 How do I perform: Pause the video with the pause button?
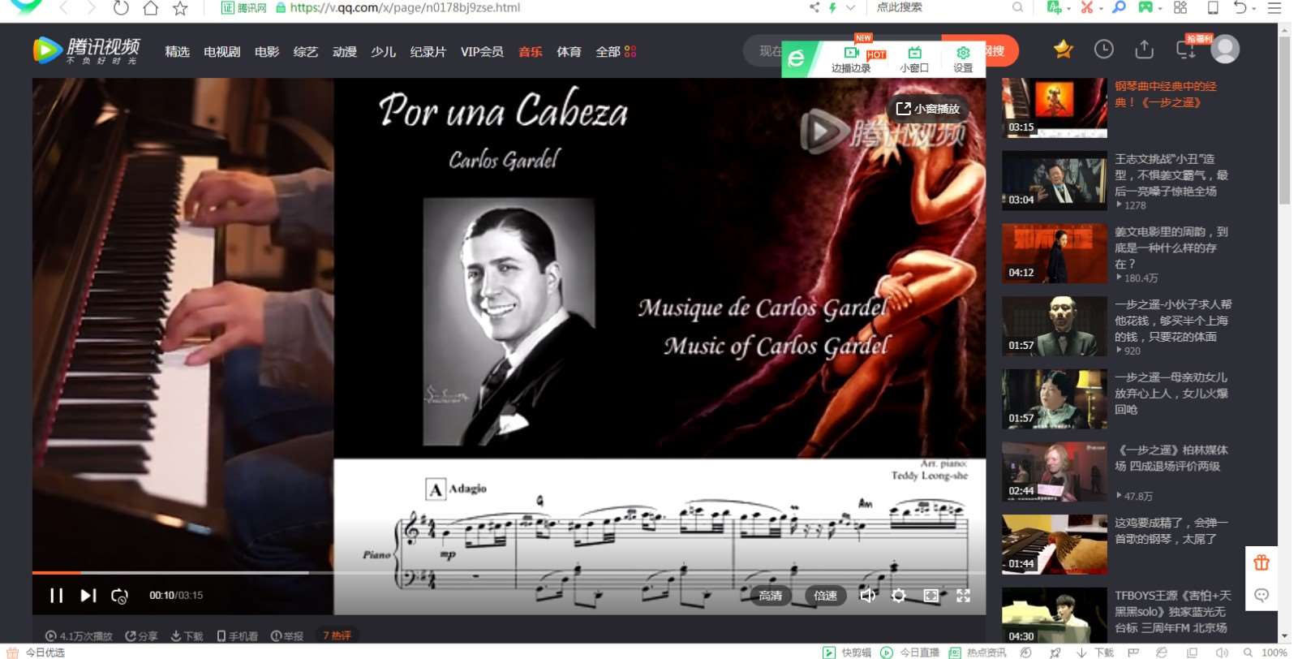point(56,596)
